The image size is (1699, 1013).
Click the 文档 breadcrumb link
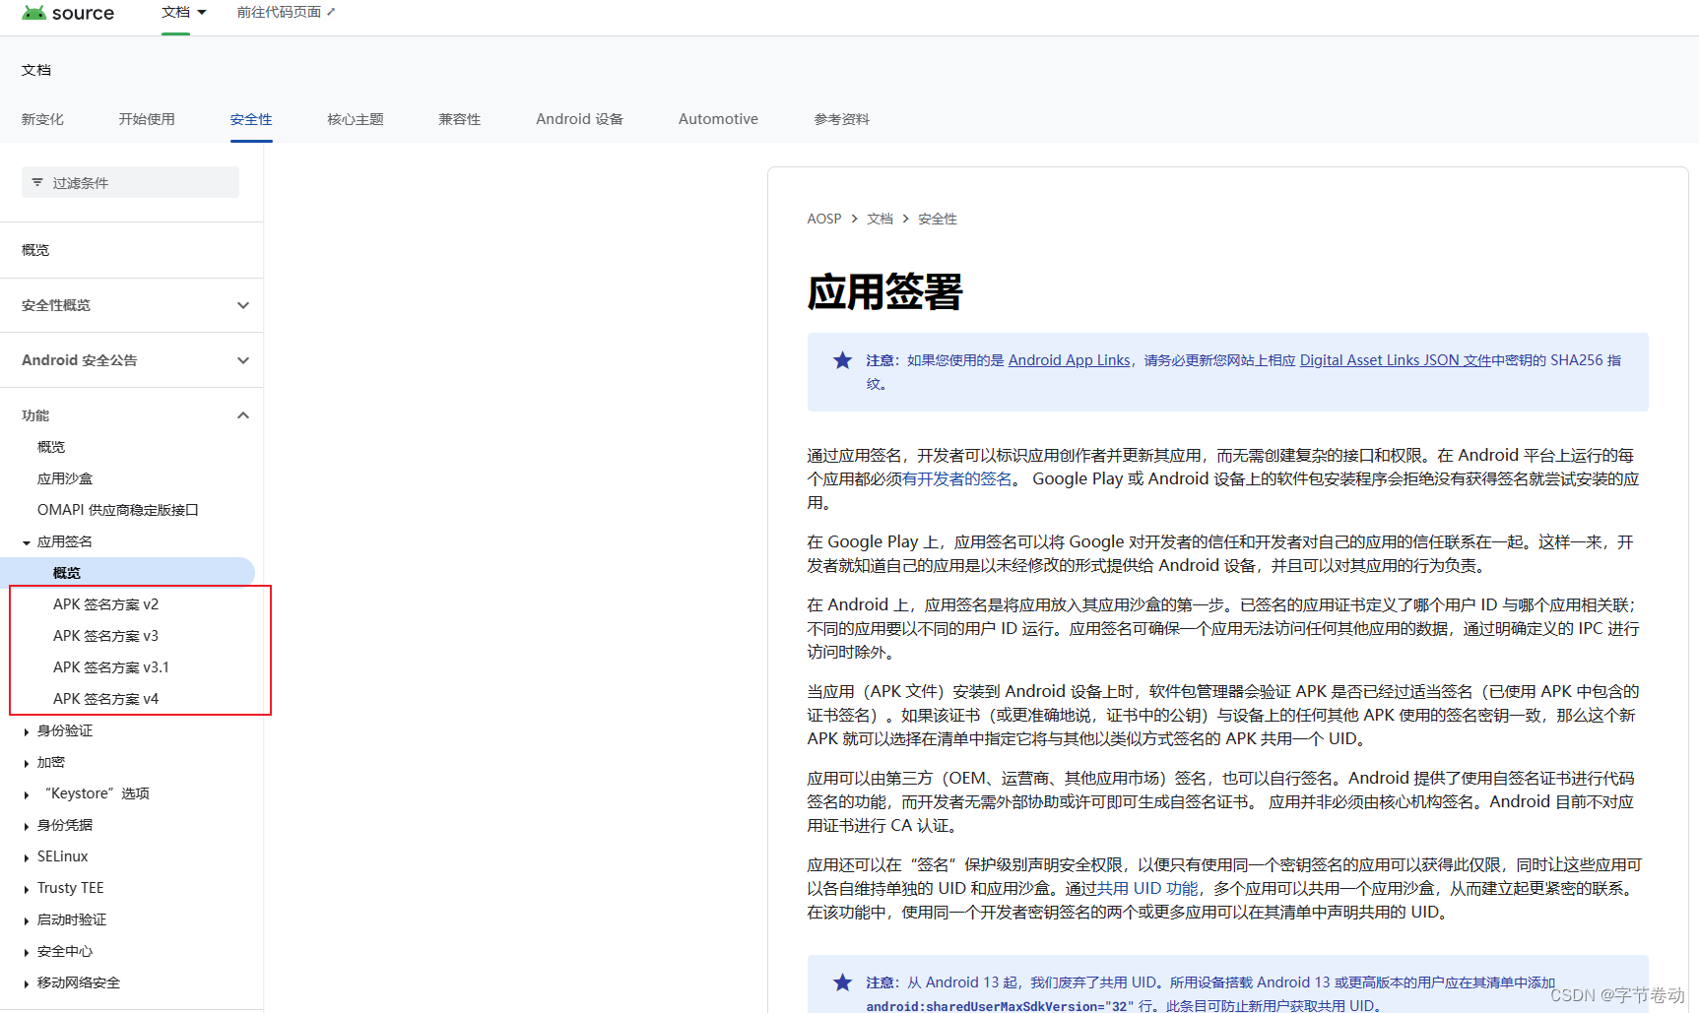(x=880, y=219)
